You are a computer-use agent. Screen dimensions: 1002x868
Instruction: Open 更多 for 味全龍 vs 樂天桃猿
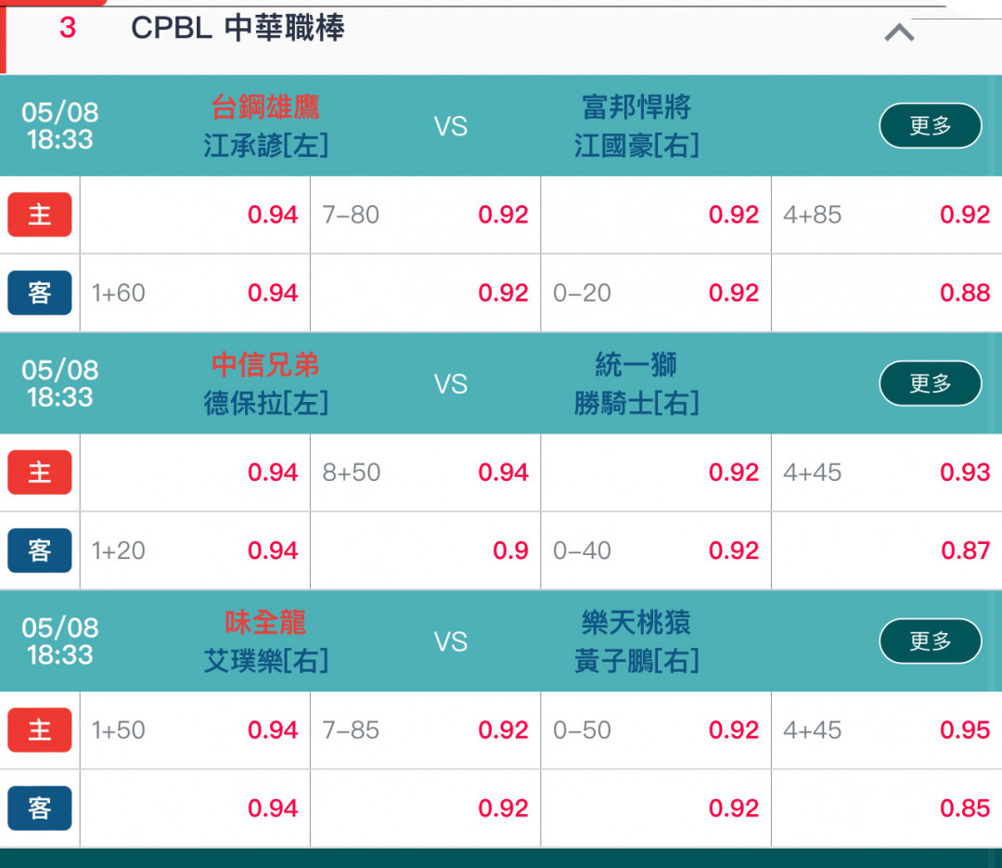click(x=931, y=641)
